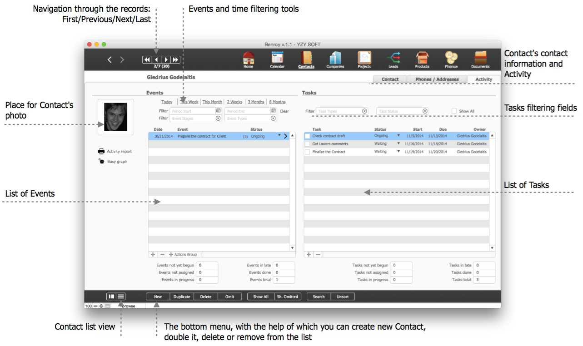Open the Calendar module icon
583x346 pixels.
tap(277, 58)
